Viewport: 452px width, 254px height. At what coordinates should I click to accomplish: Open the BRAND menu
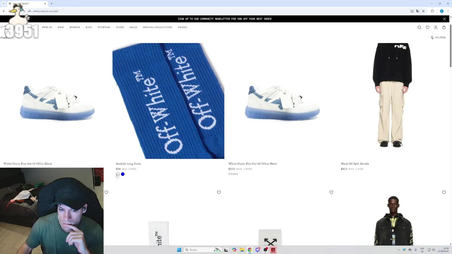pyautogui.click(x=183, y=27)
